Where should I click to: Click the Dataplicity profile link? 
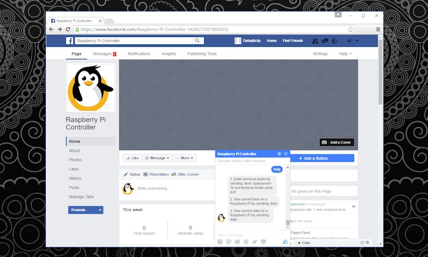248,40
